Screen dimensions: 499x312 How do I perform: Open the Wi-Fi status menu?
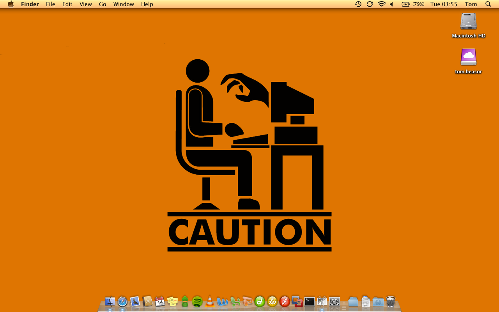tap(381, 4)
